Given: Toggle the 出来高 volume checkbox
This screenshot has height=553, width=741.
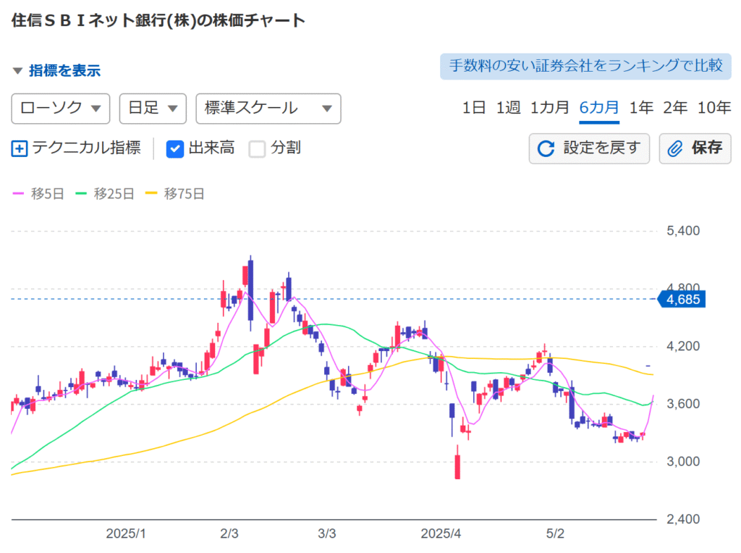Looking at the screenshot, I should [x=175, y=148].
